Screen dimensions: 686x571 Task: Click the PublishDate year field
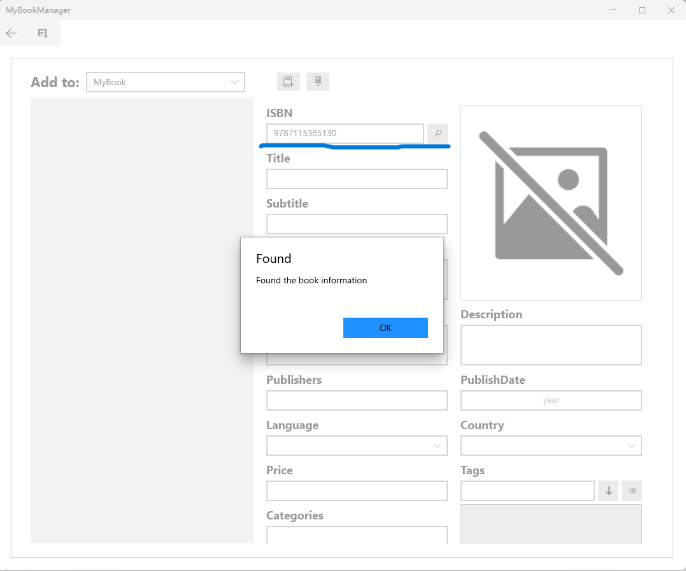click(551, 400)
